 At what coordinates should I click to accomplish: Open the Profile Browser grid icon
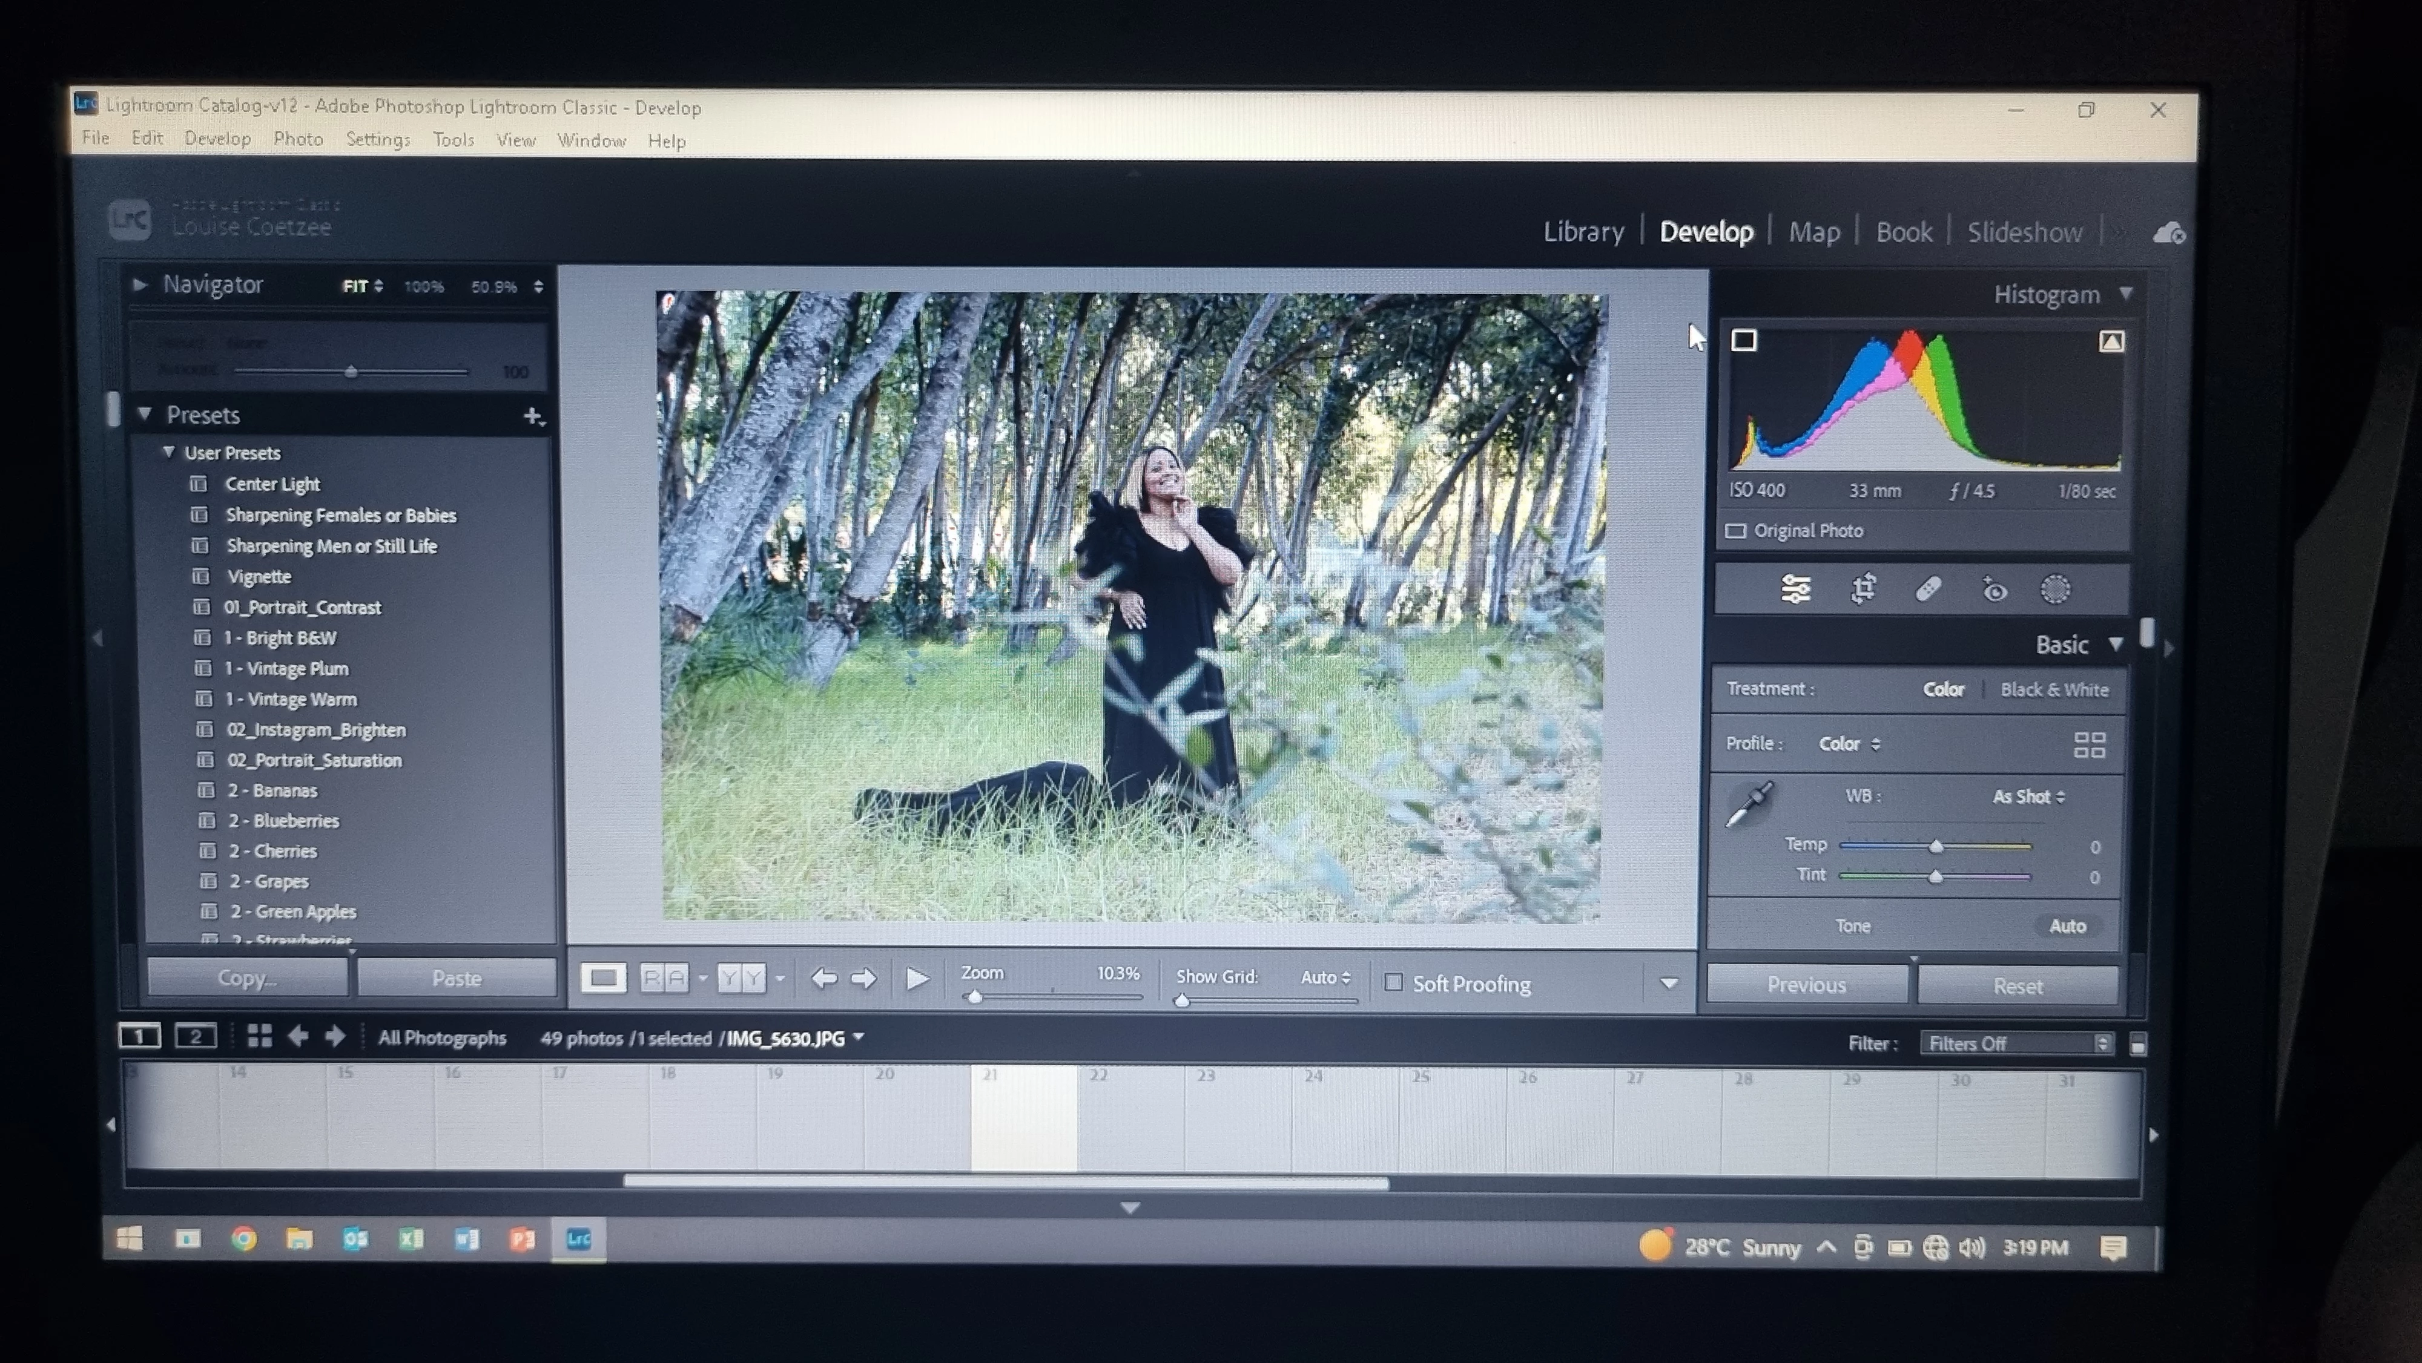click(2089, 746)
